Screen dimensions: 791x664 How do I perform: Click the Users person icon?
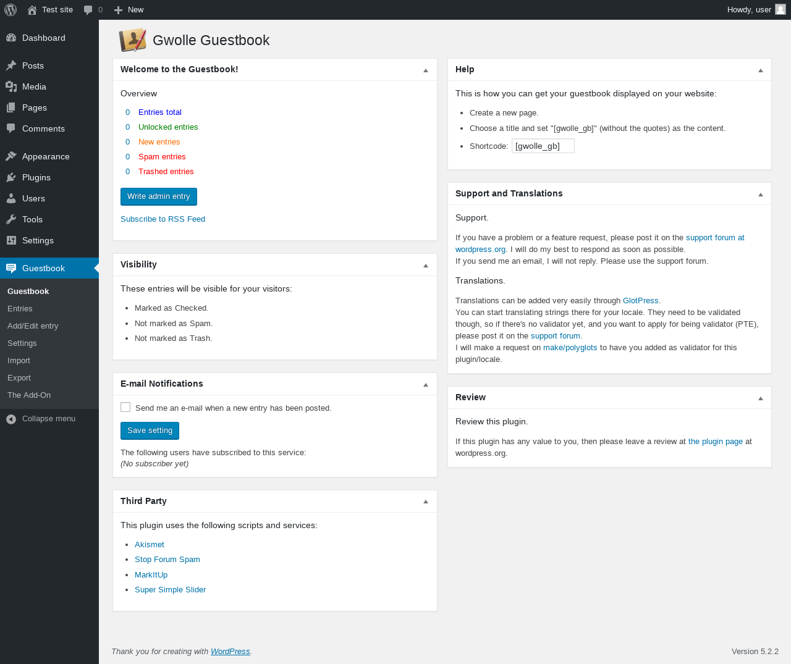coord(11,198)
